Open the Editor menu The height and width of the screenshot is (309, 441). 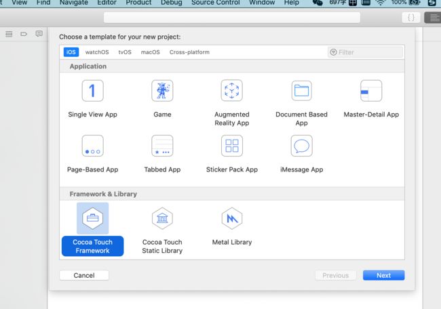coord(107,3)
